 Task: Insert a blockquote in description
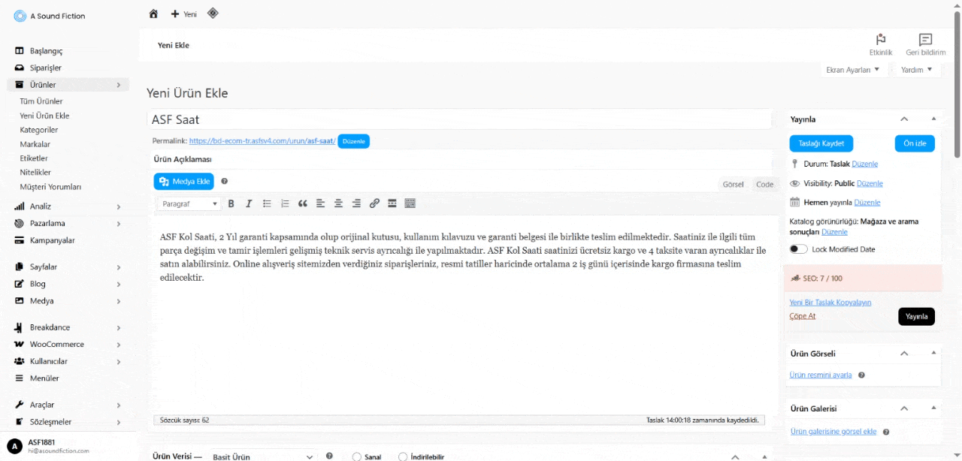point(303,203)
